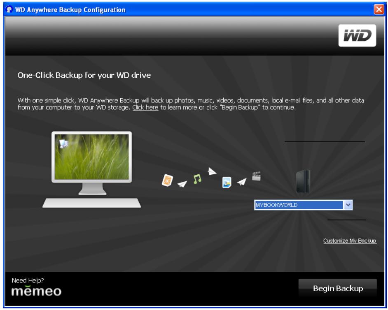Click the 'One-Click Backup for your WD drive' heading
Viewport: 388px width, 310px height.
click(x=84, y=75)
